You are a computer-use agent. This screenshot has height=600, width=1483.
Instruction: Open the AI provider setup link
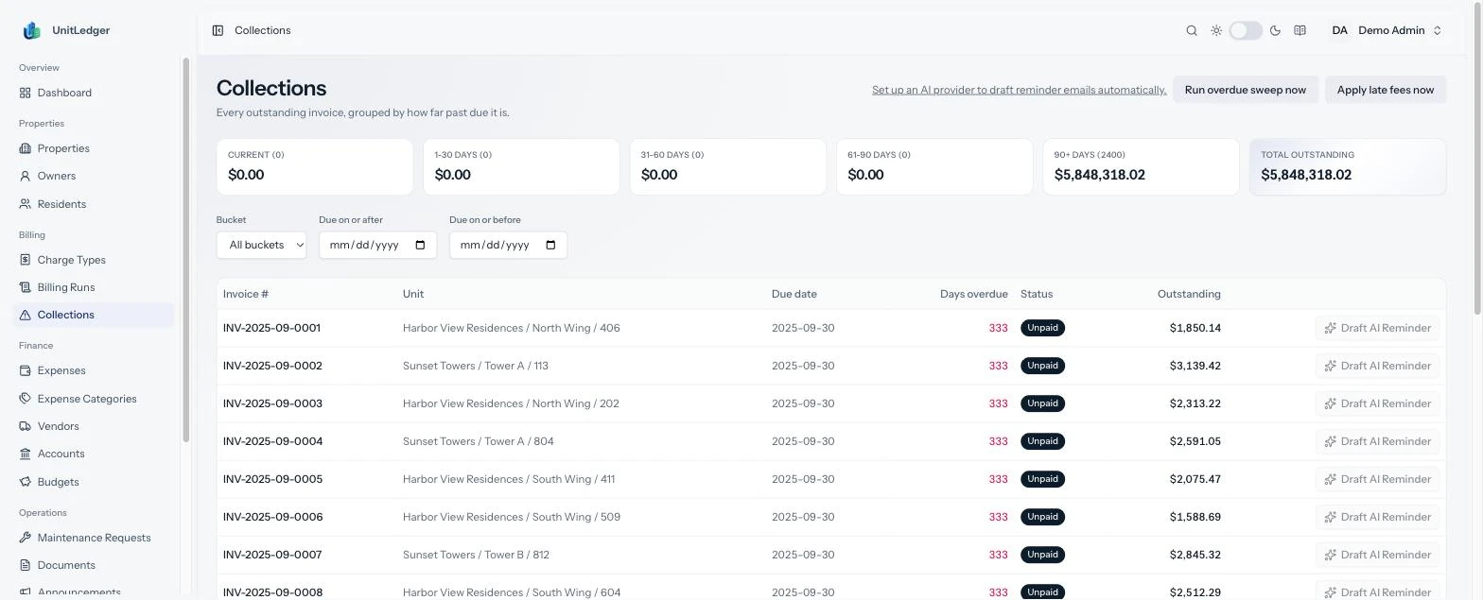pos(1019,90)
